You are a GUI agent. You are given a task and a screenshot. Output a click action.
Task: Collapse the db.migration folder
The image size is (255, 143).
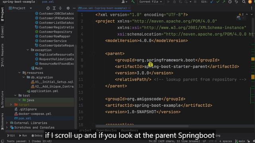pyautogui.click(x=24, y=77)
